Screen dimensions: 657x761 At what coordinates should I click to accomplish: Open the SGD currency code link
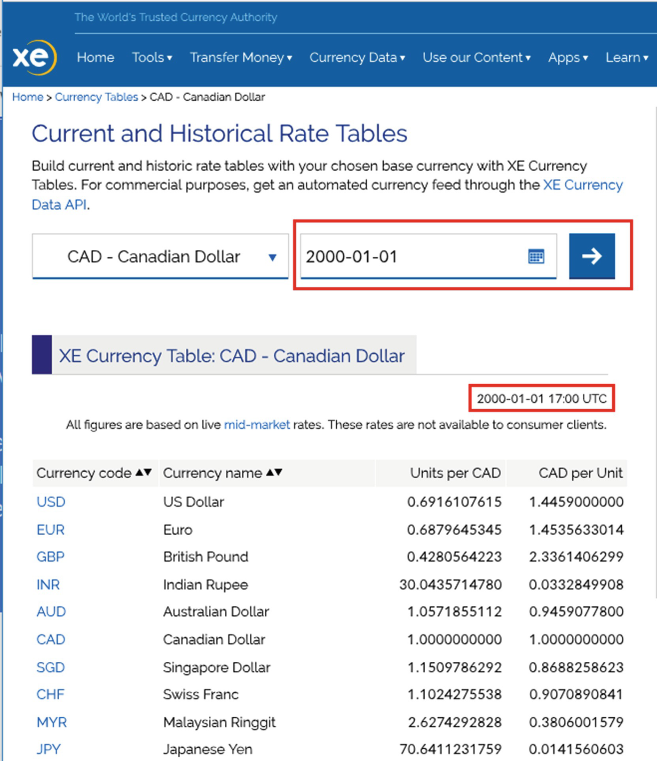tap(50, 667)
